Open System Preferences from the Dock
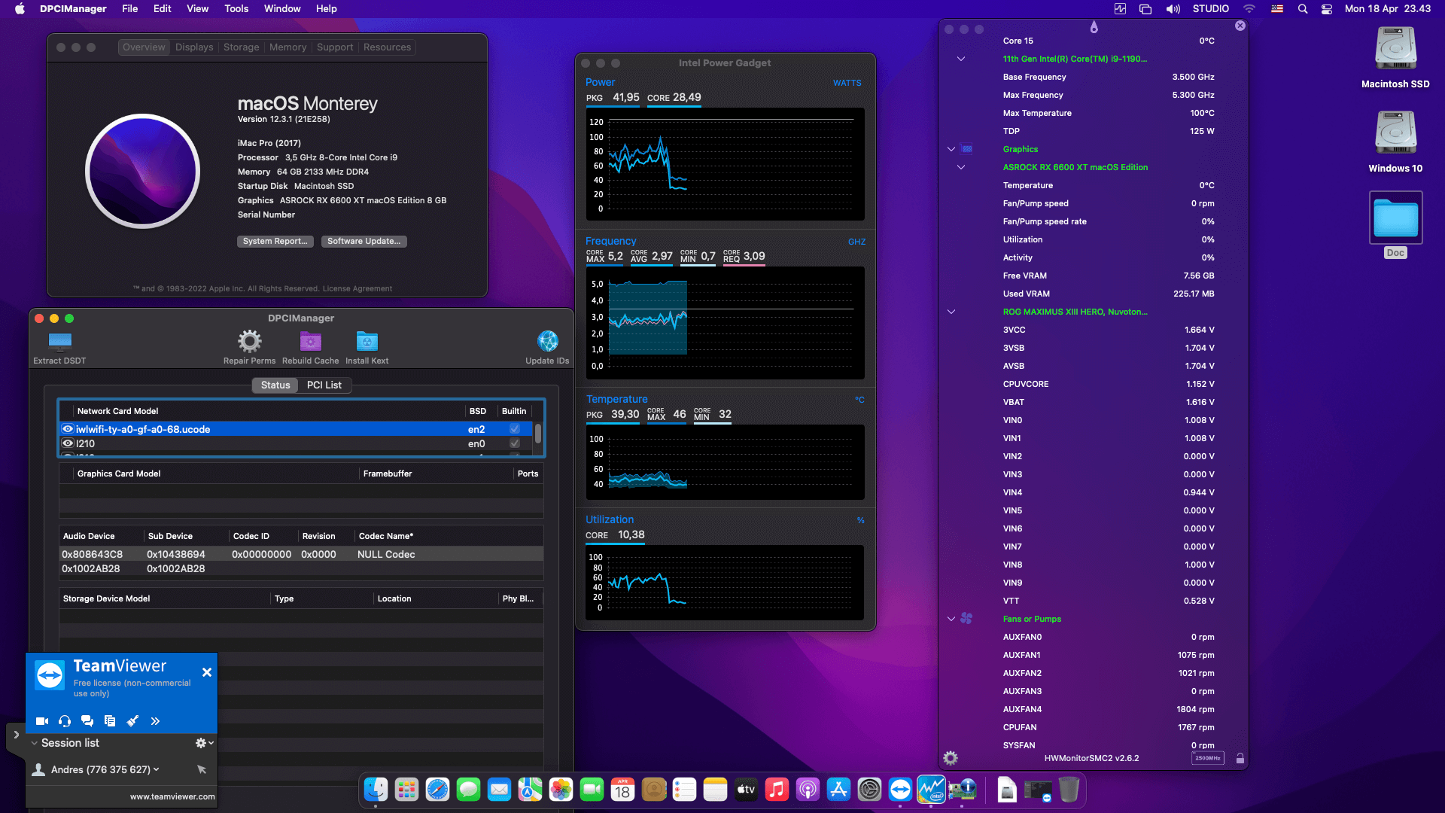The image size is (1445, 813). pos(869,790)
